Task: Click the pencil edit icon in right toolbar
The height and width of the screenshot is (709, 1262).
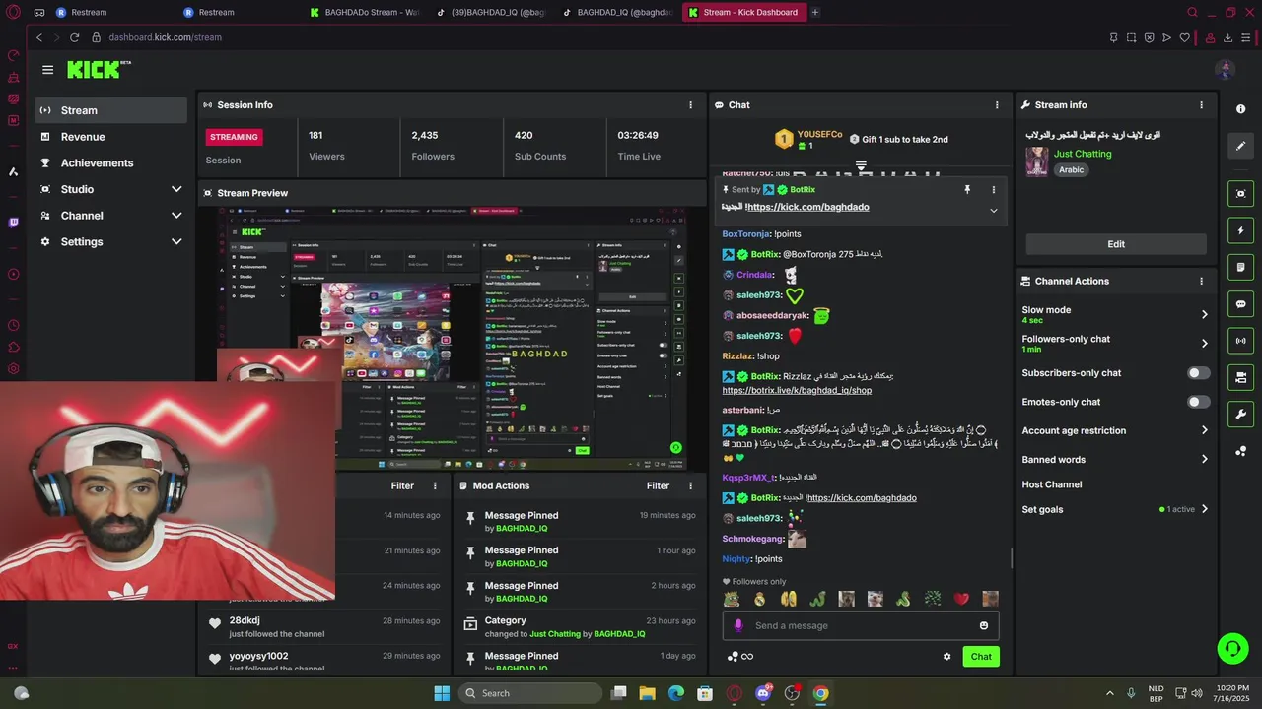Action: click(x=1241, y=146)
